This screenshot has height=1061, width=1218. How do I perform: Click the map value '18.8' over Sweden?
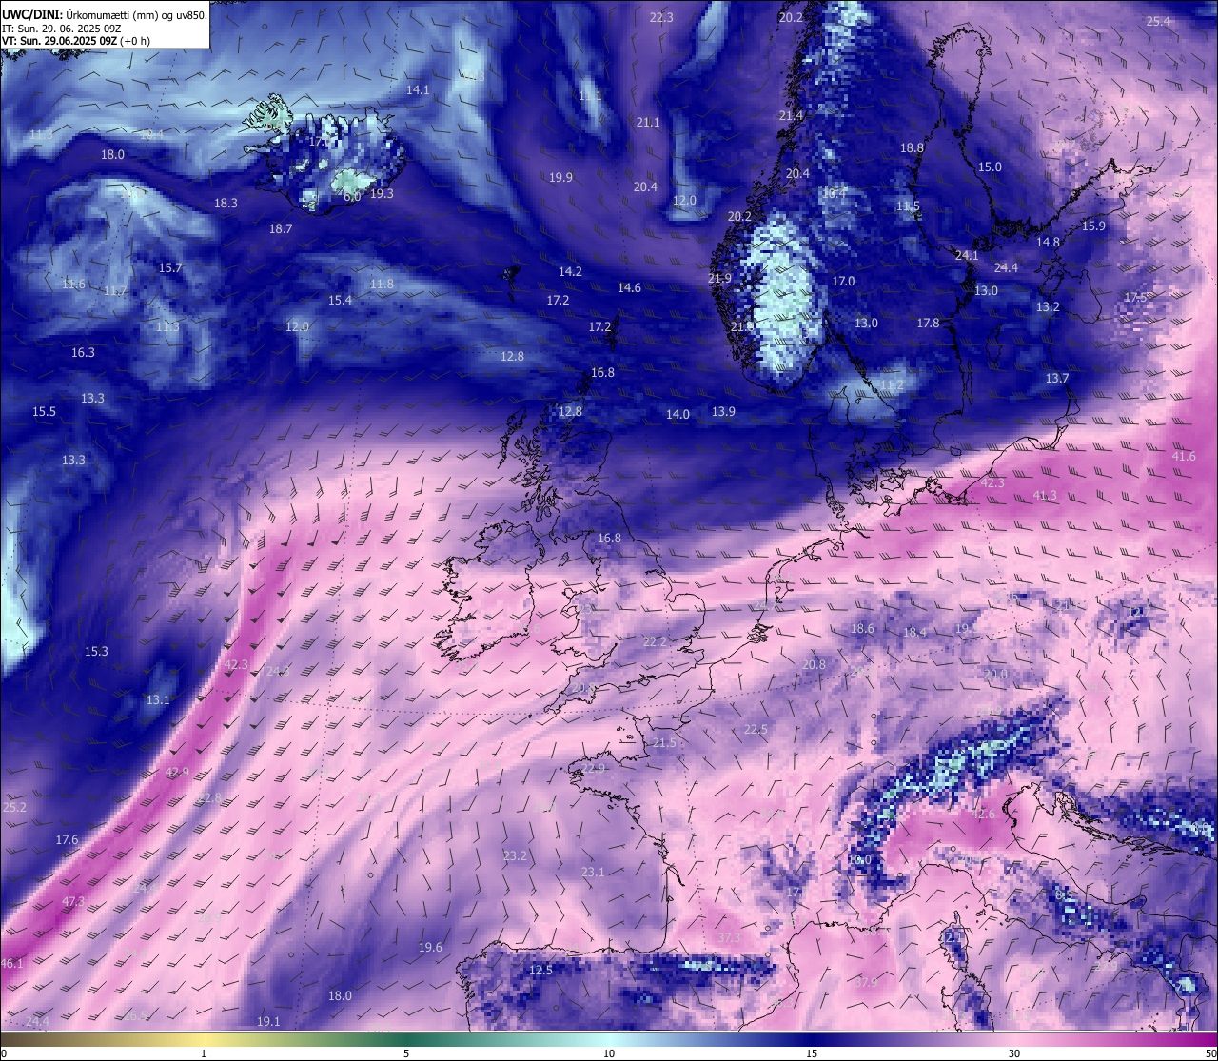coord(912,147)
